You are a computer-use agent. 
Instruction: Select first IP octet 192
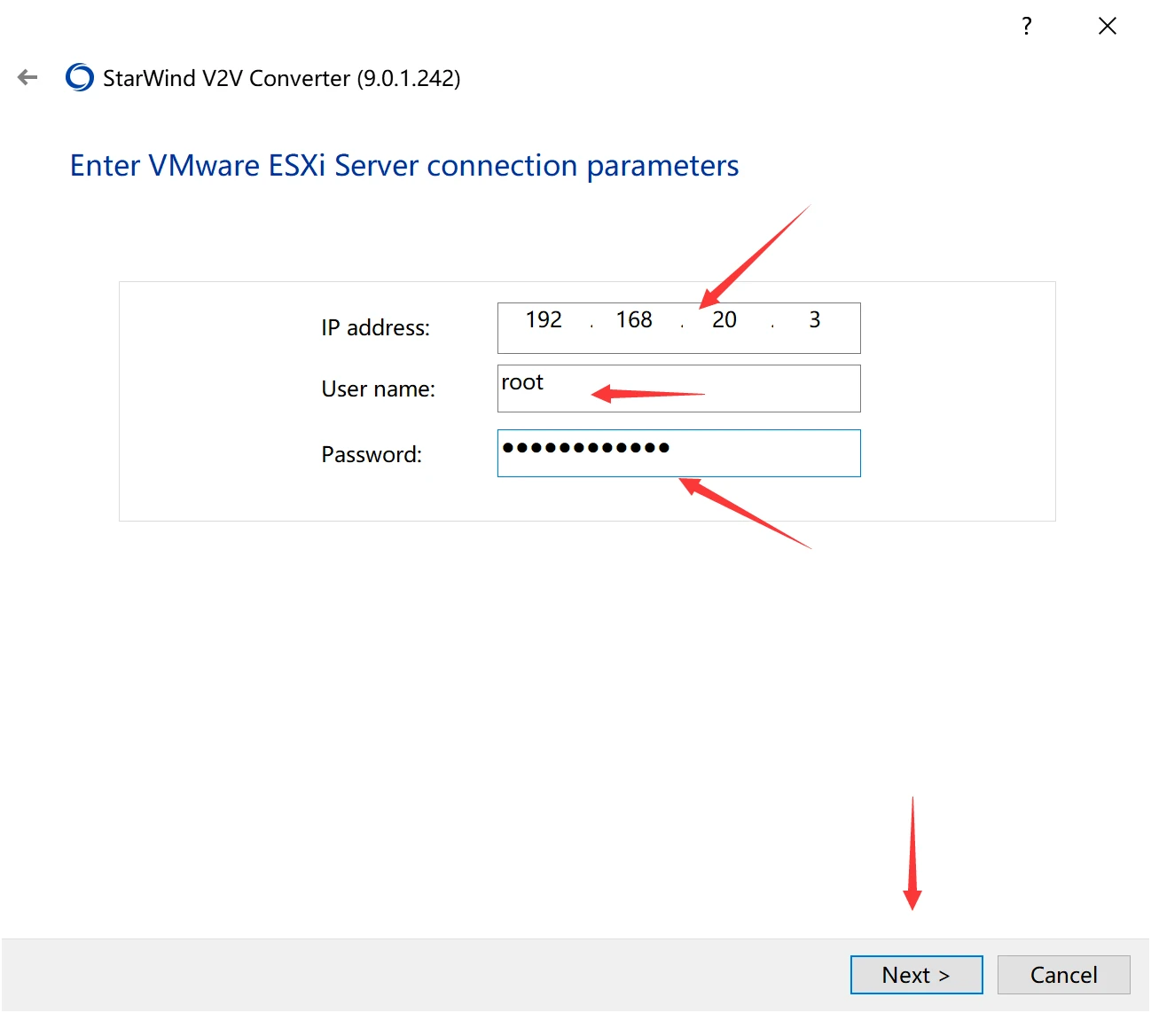coord(544,320)
